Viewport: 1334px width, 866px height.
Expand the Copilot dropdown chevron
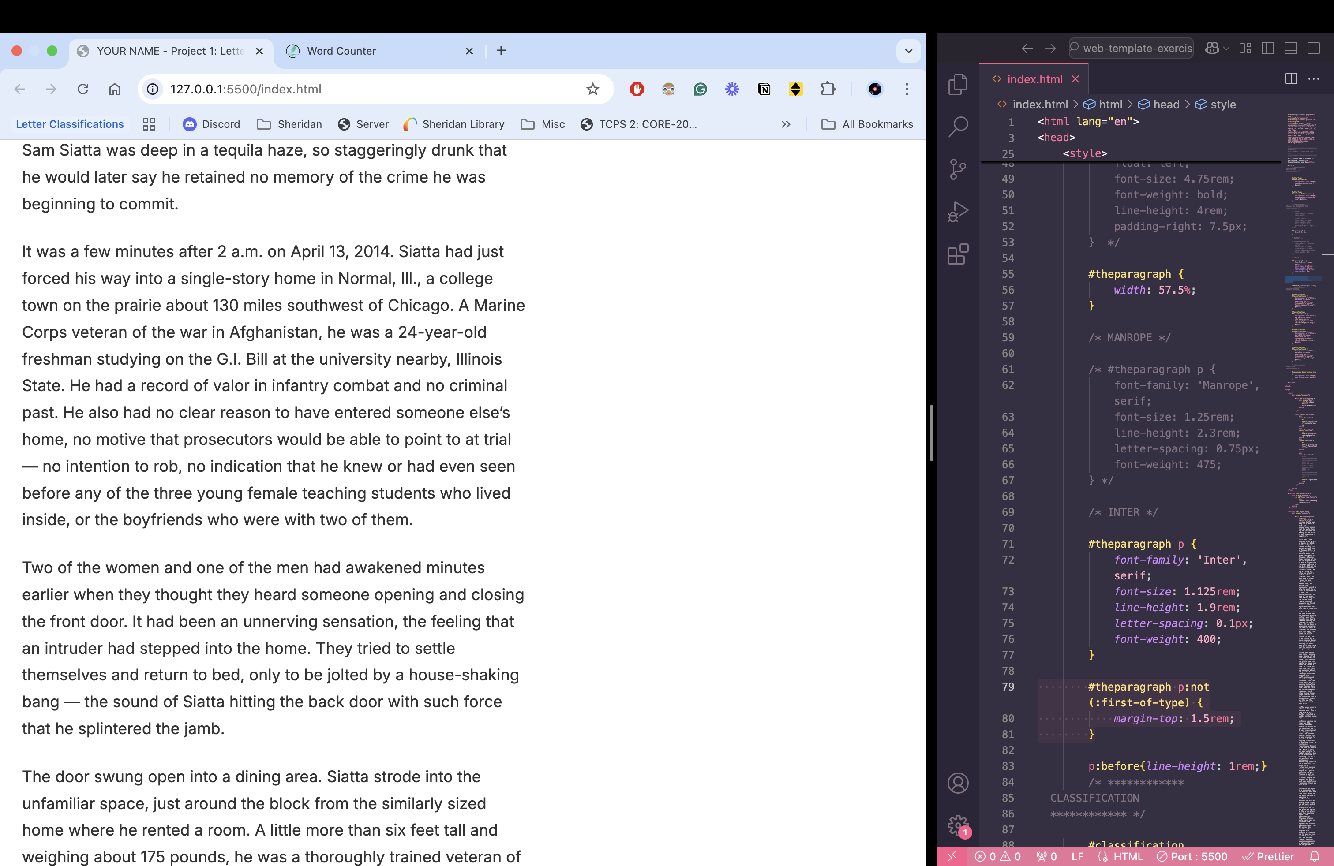pos(1225,48)
